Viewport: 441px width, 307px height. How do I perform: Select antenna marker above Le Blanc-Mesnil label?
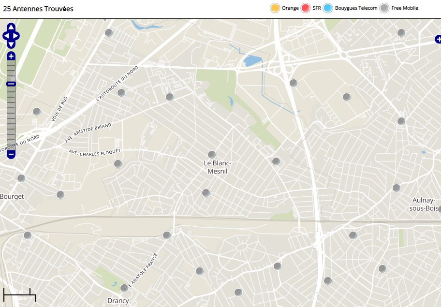point(212,155)
